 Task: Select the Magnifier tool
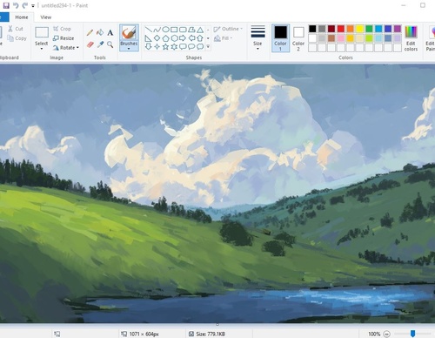[110, 44]
